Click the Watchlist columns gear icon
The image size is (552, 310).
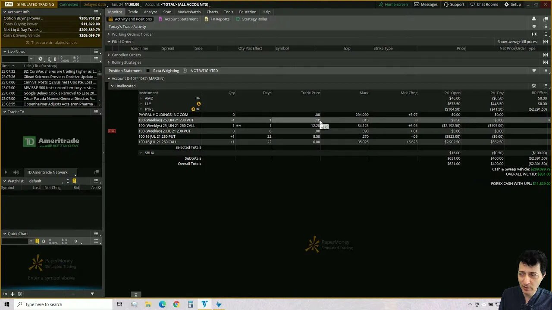coord(99,187)
